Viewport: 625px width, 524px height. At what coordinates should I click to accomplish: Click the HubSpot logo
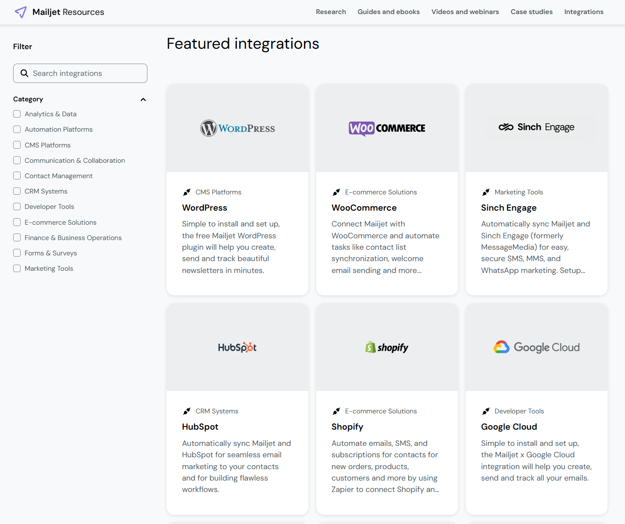coord(237,347)
